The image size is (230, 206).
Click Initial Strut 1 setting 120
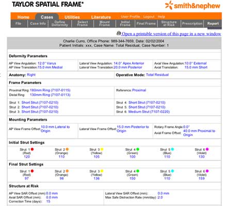click(x=27, y=157)
